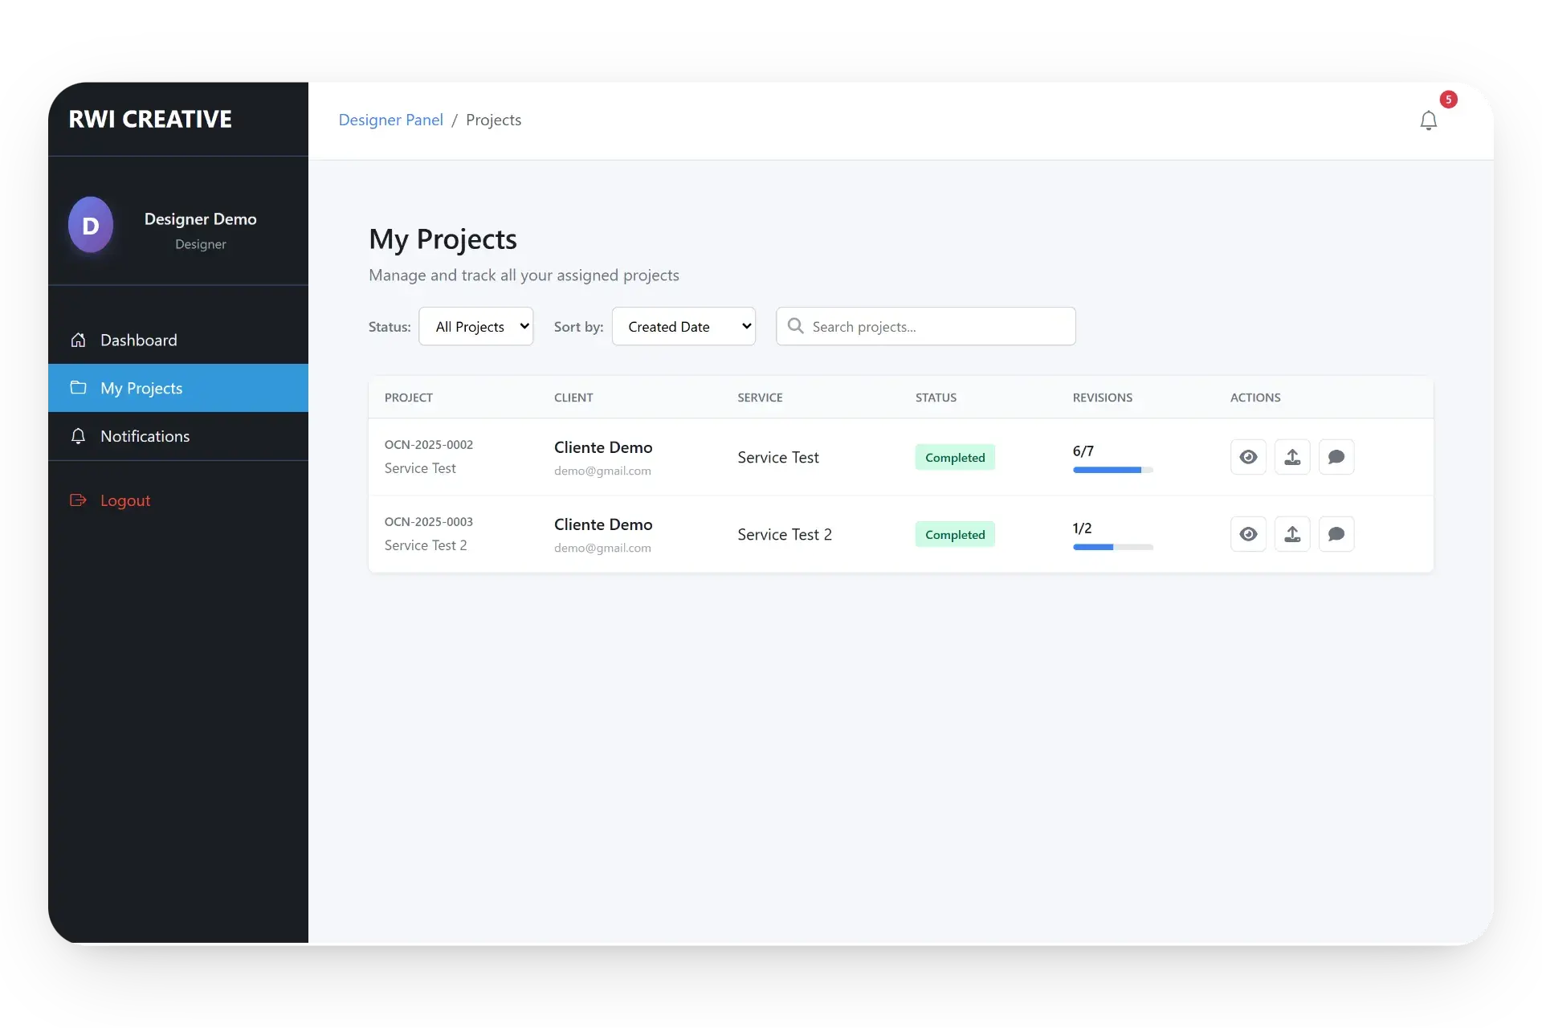The height and width of the screenshot is (1028, 1542).
Task: Open the notifications bell in header
Action: 1428,120
